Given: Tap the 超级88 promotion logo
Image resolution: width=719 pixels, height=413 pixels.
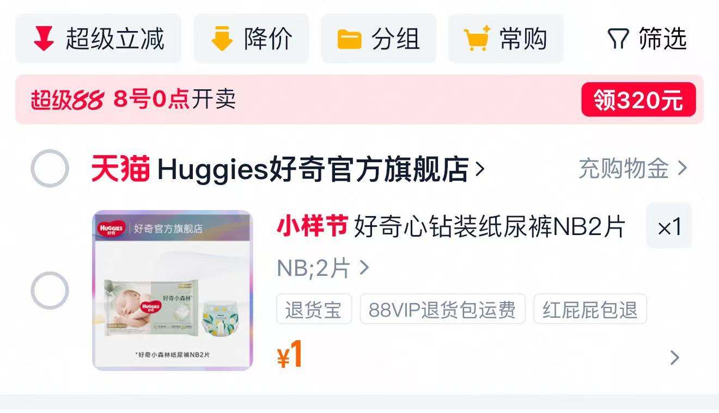Looking at the screenshot, I should pyautogui.click(x=67, y=100).
